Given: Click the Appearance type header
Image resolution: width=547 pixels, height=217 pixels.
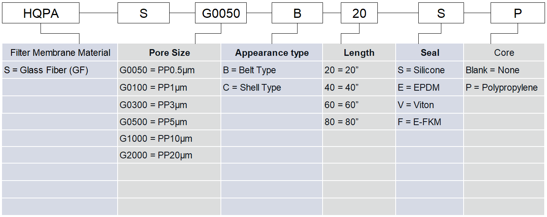Looking at the screenshot, I should [272, 53].
